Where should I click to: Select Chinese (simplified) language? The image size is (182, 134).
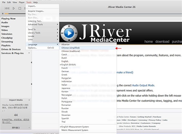[x=88, y=48]
